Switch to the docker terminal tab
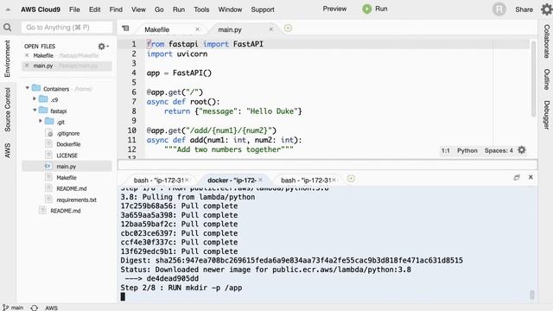The image size is (553, 311). [232, 181]
